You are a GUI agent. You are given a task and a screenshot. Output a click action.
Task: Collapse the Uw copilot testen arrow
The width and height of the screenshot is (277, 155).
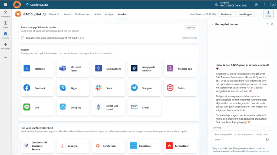coord(212,24)
